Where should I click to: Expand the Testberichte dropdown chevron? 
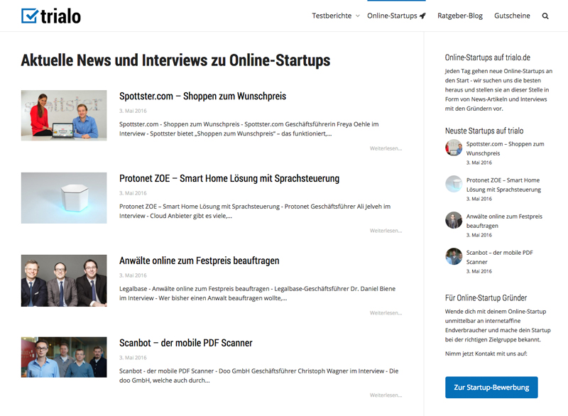coord(358,16)
